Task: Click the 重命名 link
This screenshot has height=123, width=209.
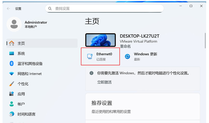Action: 125,46
